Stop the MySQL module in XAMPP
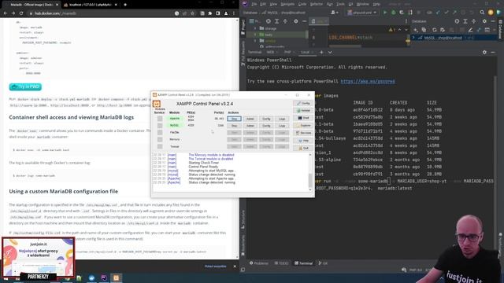This screenshot has width=504, height=283. [234, 126]
